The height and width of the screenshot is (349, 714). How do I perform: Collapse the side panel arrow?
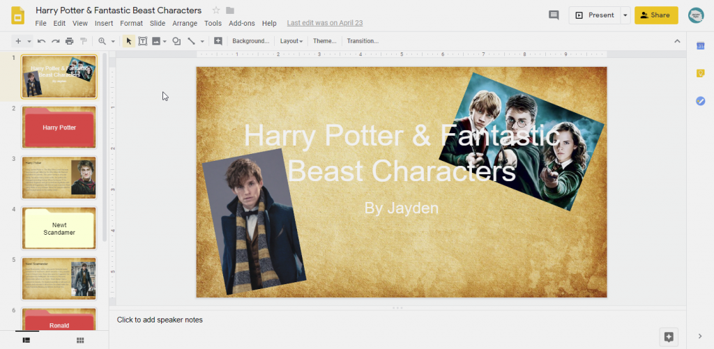pyautogui.click(x=700, y=336)
